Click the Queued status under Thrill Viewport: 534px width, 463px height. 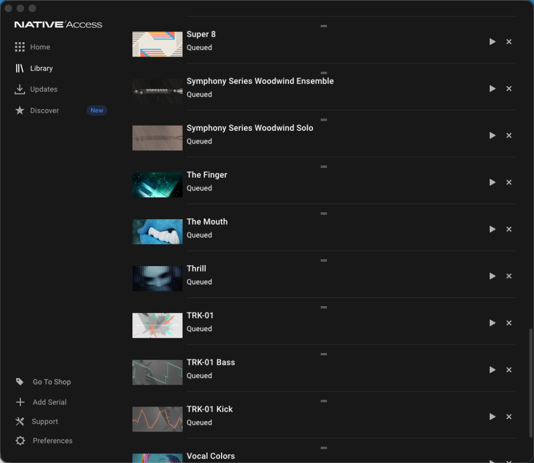(199, 282)
